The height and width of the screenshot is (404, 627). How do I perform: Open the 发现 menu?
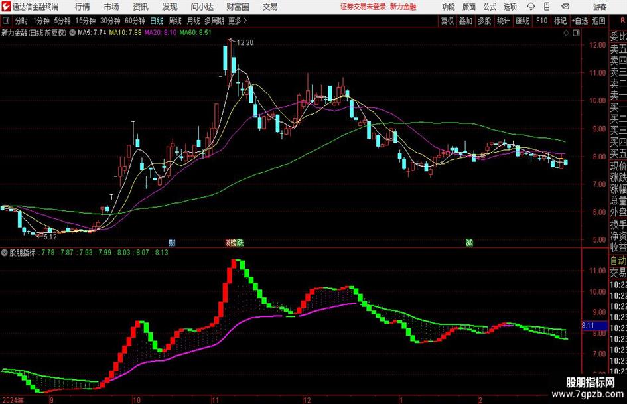click(x=170, y=7)
